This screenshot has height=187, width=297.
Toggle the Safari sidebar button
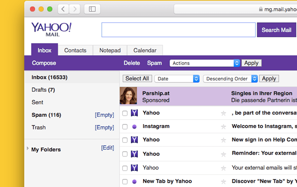click(x=92, y=9)
